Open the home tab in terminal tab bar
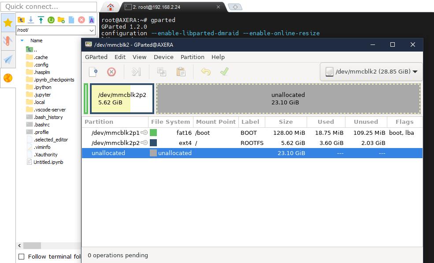 tap(111, 7)
